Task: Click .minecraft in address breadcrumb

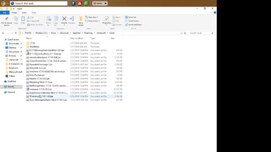Action: [101, 33]
